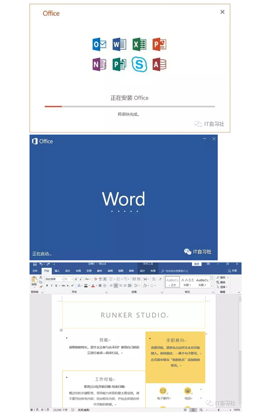Open the Aa change case dropdown
Viewport: 258px width, 416px height.
88,279
